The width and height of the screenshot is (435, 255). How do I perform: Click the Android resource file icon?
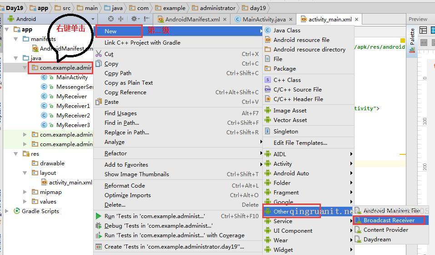268,40
